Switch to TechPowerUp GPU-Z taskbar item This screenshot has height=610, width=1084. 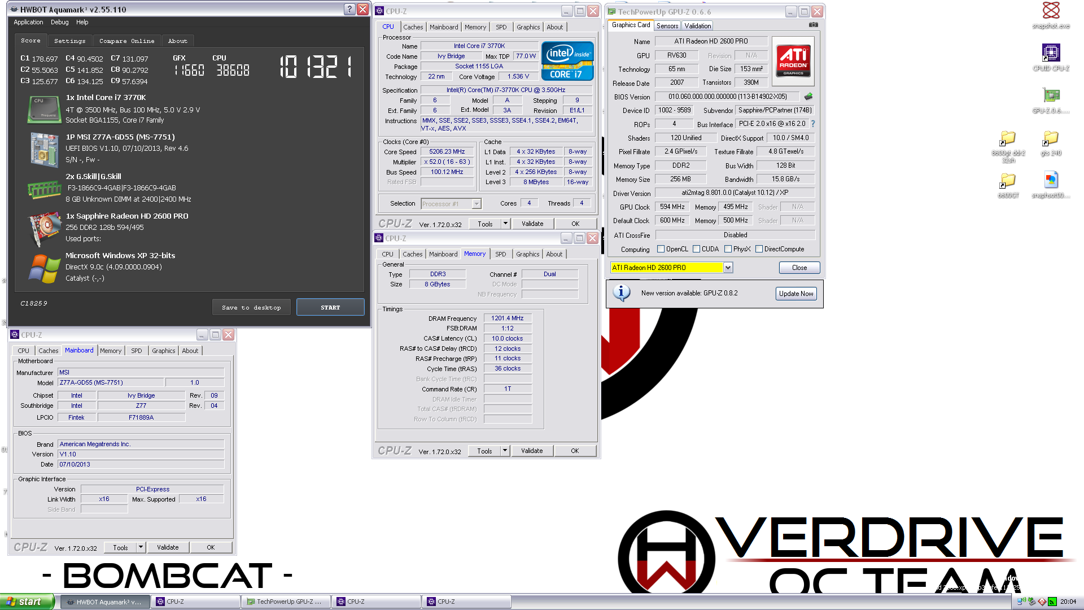[286, 602]
